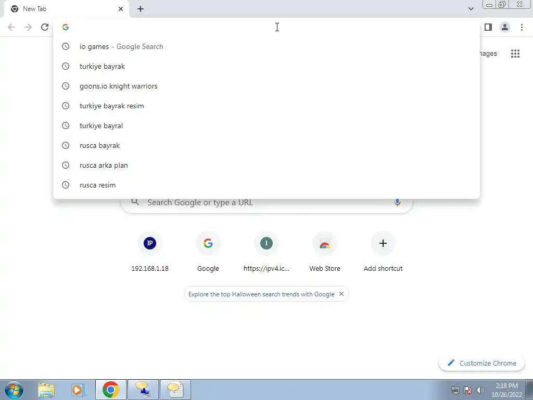
Task: Click the taskbar clock showing 2:18 PM
Action: click(x=506, y=390)
